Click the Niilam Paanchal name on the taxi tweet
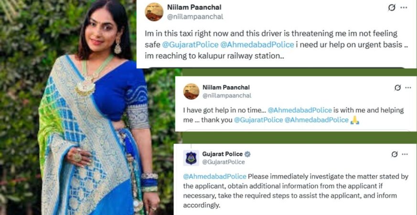This screenshot has height=215, width=417. [194, 7]
